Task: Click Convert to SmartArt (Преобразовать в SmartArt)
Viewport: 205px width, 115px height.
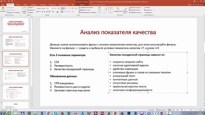Action: click(88, 12)
